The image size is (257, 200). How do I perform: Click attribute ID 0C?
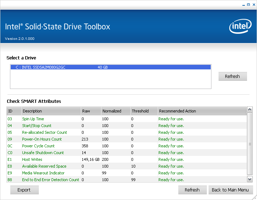point(10,146)
